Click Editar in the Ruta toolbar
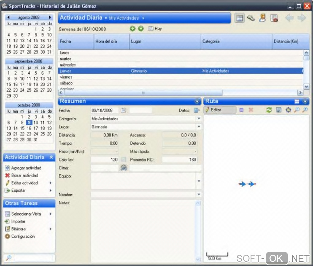The height and width of the screenshot is (266, 313). click(x=220, y=110)
